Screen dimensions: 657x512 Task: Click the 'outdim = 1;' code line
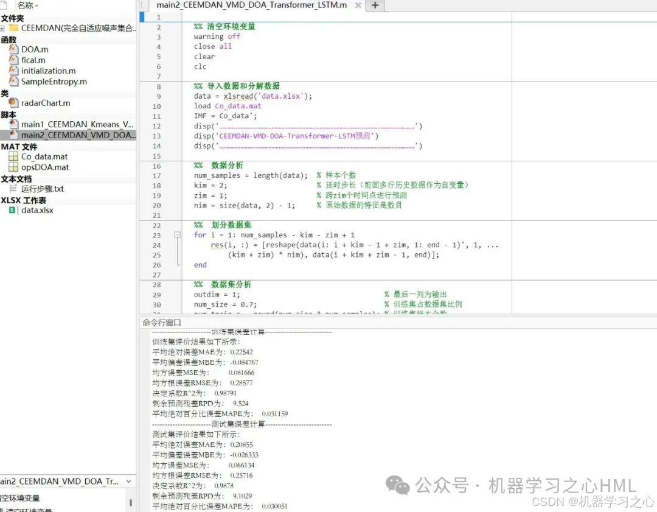217,295
